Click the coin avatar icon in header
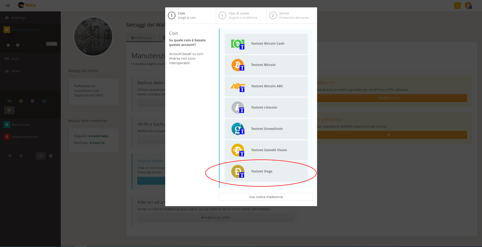The image size is (482, 247). point(468,5)
